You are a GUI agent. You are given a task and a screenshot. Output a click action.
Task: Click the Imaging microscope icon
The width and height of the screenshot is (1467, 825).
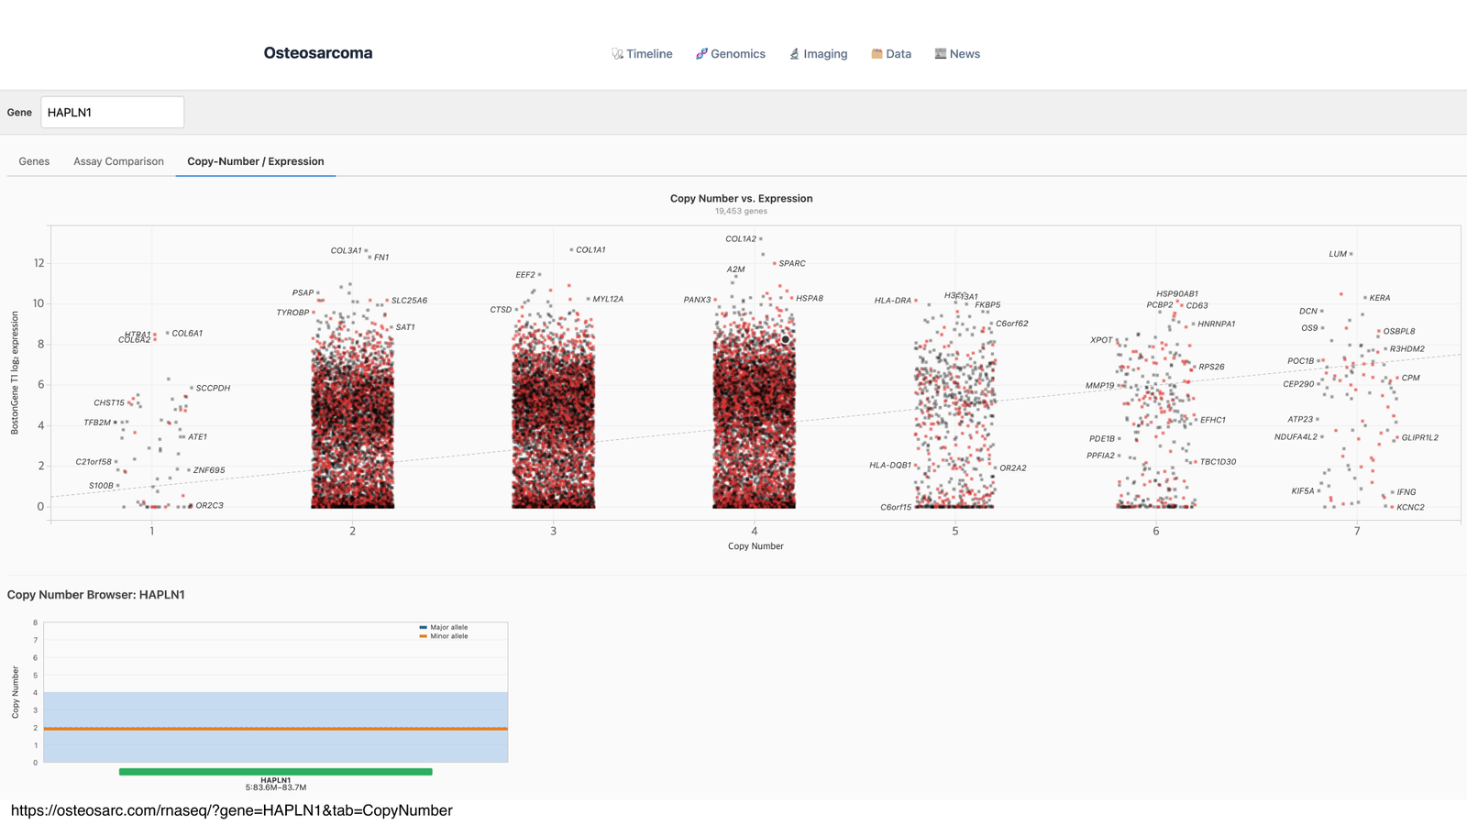(794, 54)
